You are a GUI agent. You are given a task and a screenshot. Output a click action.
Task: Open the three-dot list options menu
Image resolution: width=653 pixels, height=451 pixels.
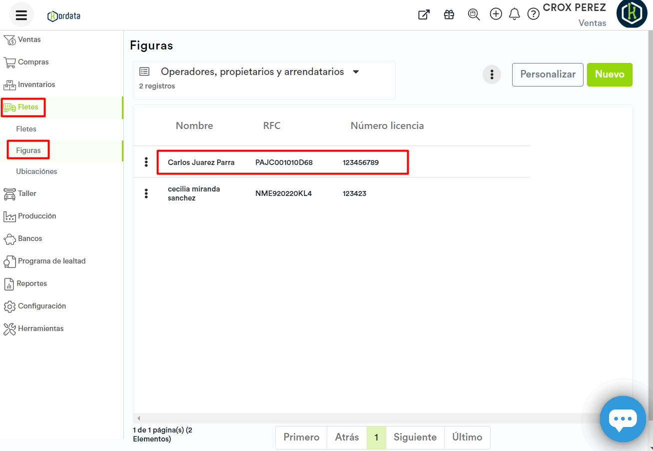tap(492, 74)
